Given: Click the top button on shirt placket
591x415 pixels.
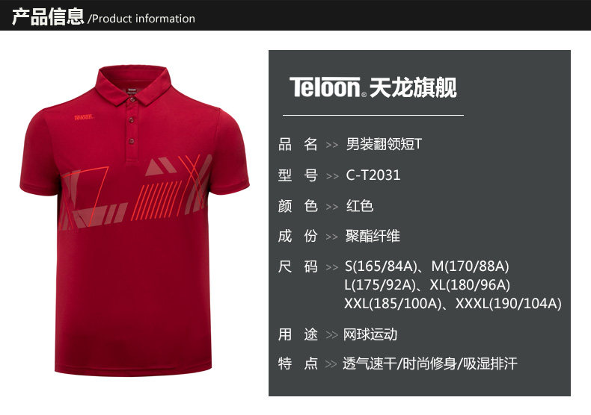Looking at the screenshot, I should click(x=132, y=99).
